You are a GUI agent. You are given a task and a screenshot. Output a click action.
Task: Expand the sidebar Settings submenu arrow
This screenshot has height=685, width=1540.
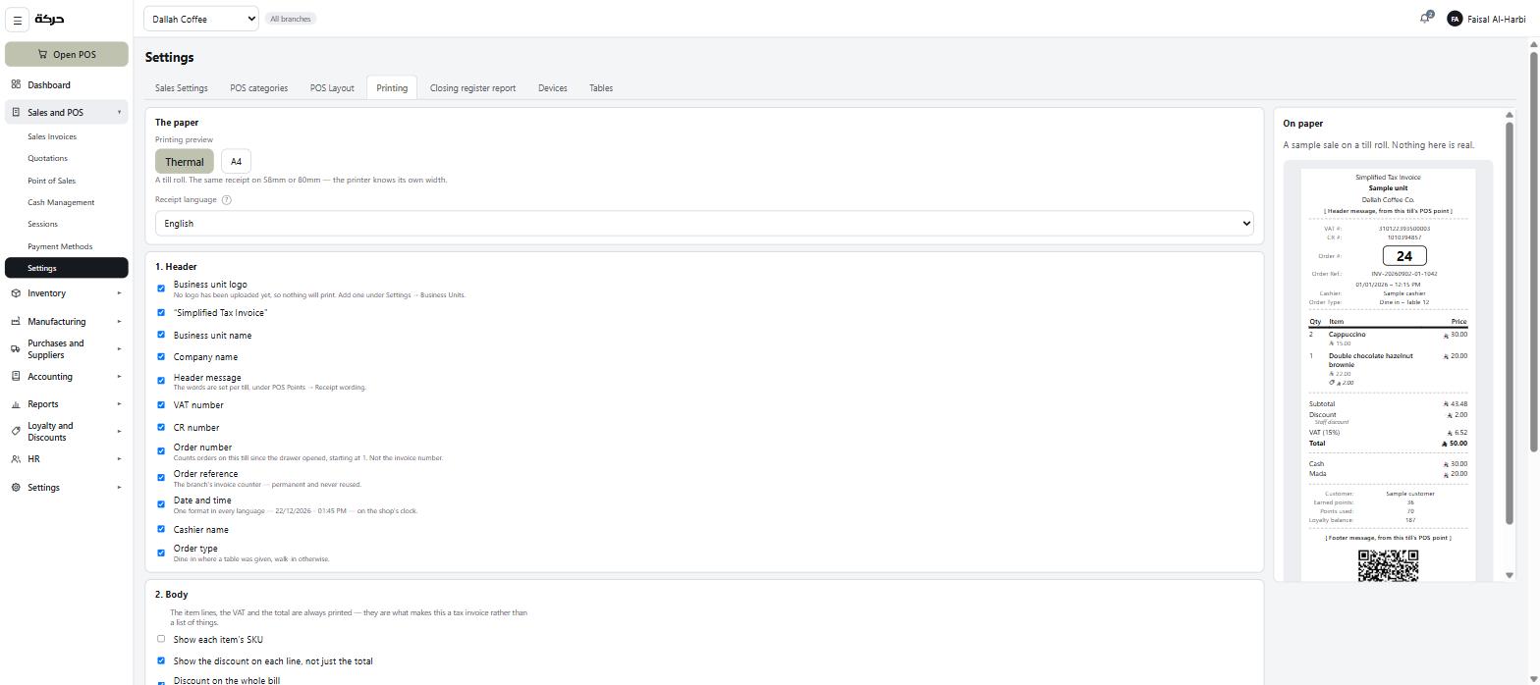119,487
